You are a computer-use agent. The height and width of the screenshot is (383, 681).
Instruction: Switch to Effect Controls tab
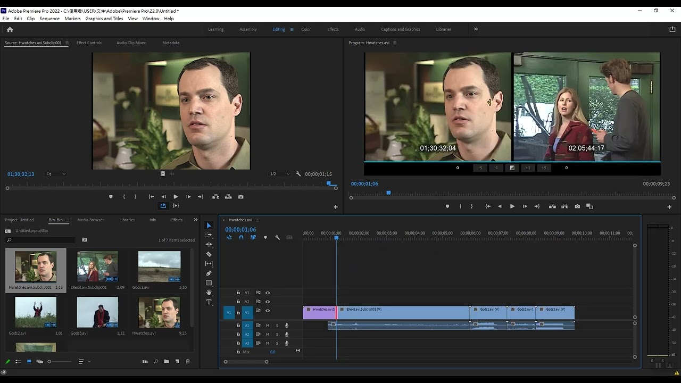tap(89, 43)
